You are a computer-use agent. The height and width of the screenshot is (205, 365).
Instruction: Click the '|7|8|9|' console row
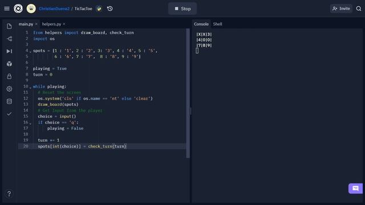pos(204,46)
